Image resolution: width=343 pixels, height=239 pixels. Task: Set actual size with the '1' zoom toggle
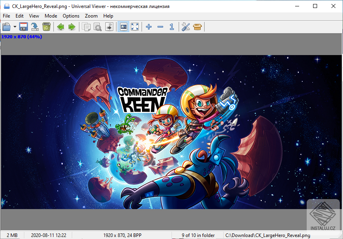[x=171, y=27]
